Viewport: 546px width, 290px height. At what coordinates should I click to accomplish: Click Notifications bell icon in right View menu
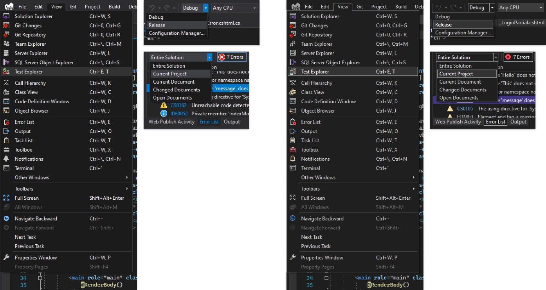293,159
